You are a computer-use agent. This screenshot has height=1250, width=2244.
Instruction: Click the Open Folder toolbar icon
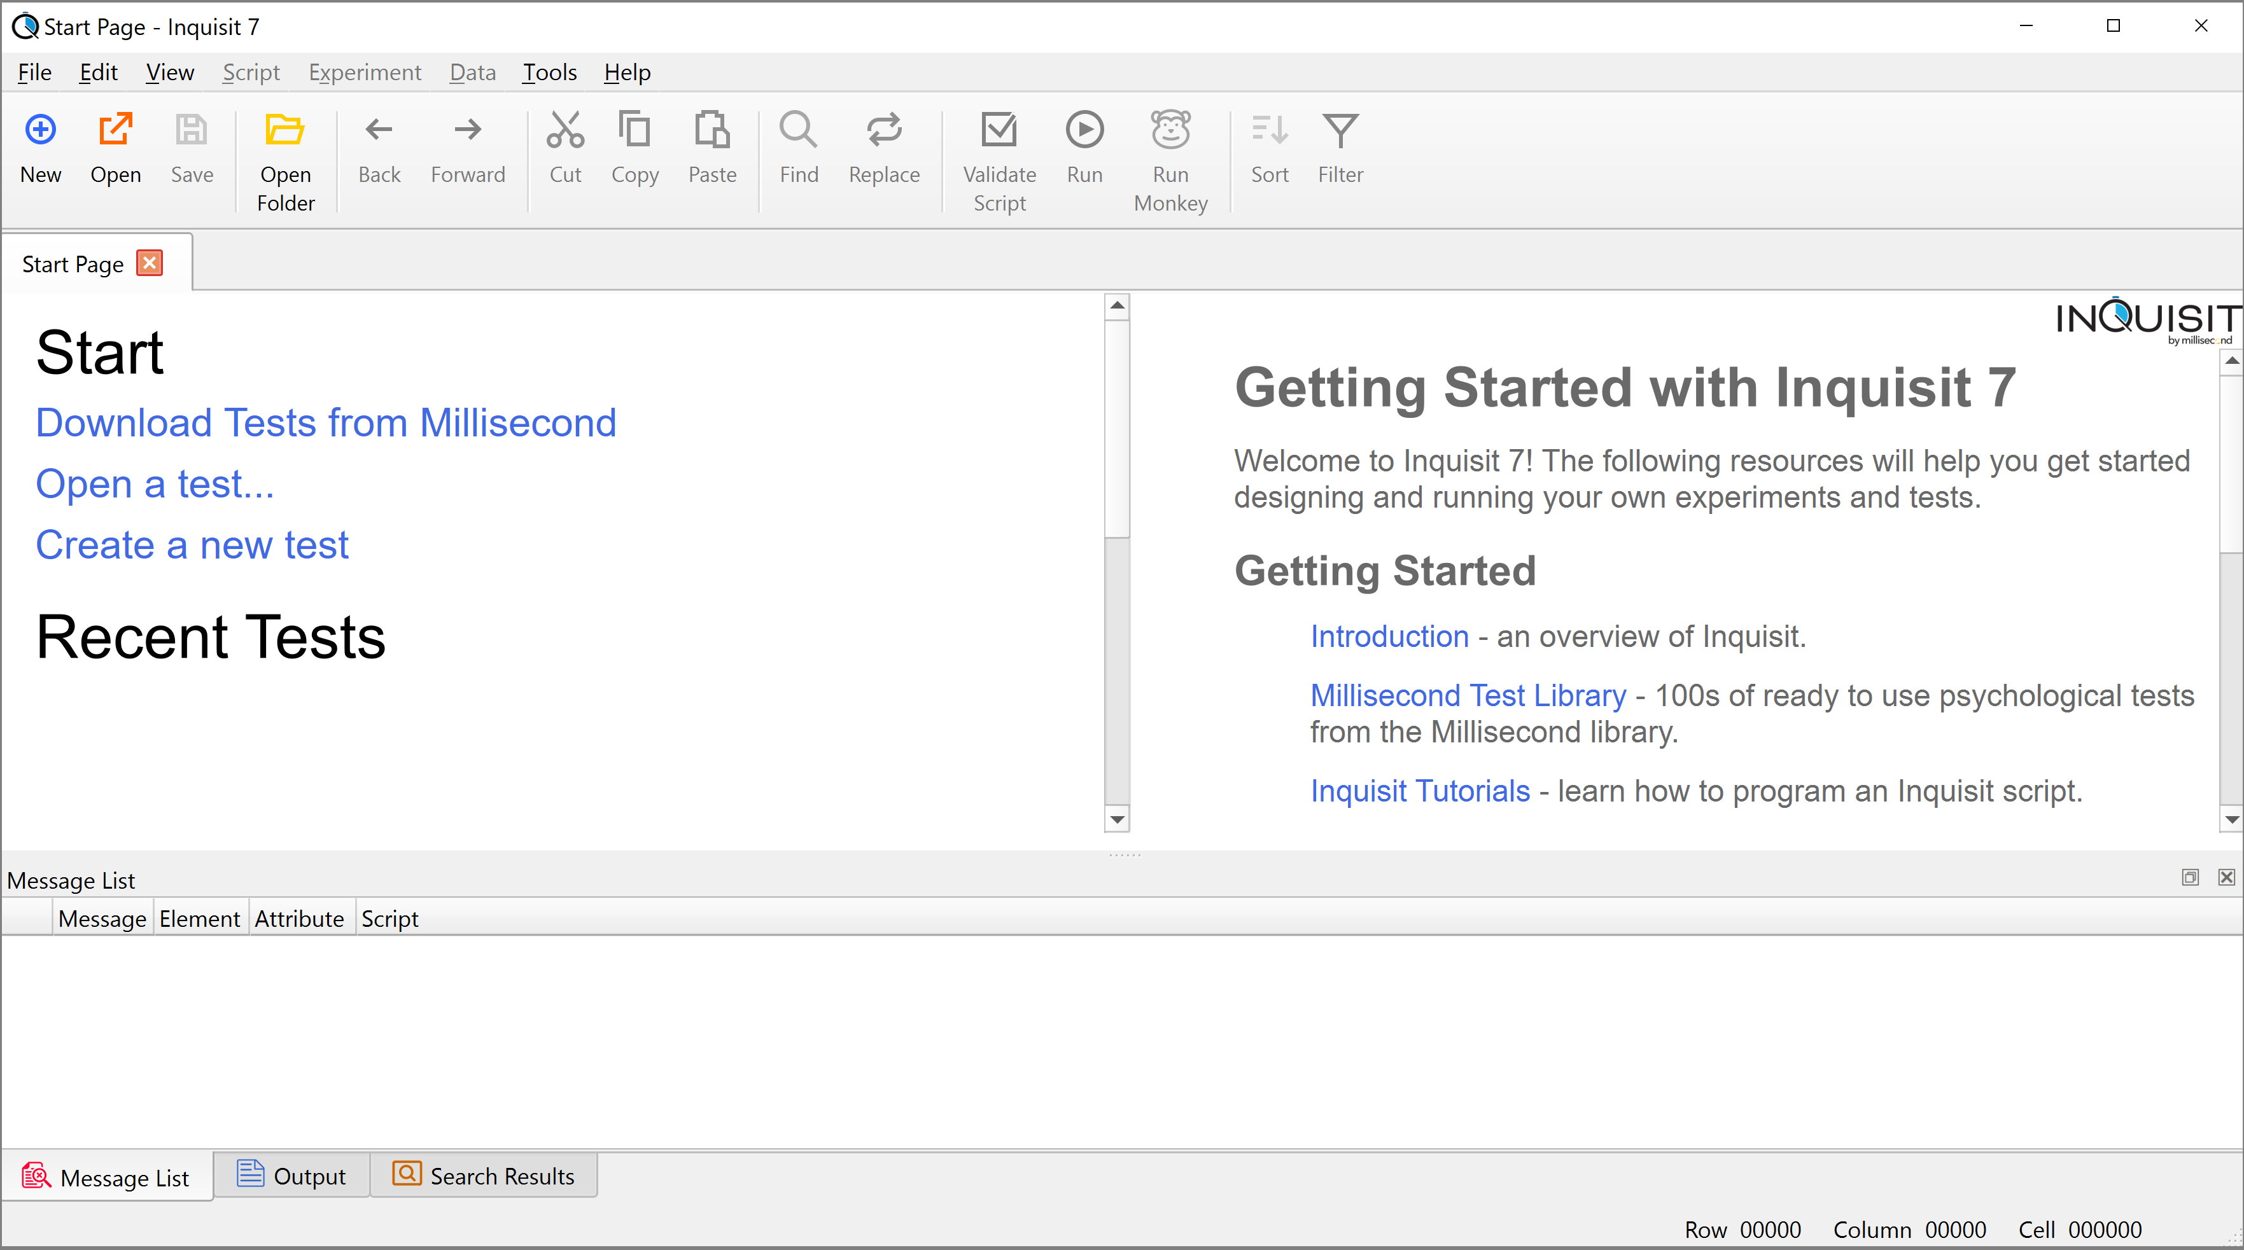(285, 130)
